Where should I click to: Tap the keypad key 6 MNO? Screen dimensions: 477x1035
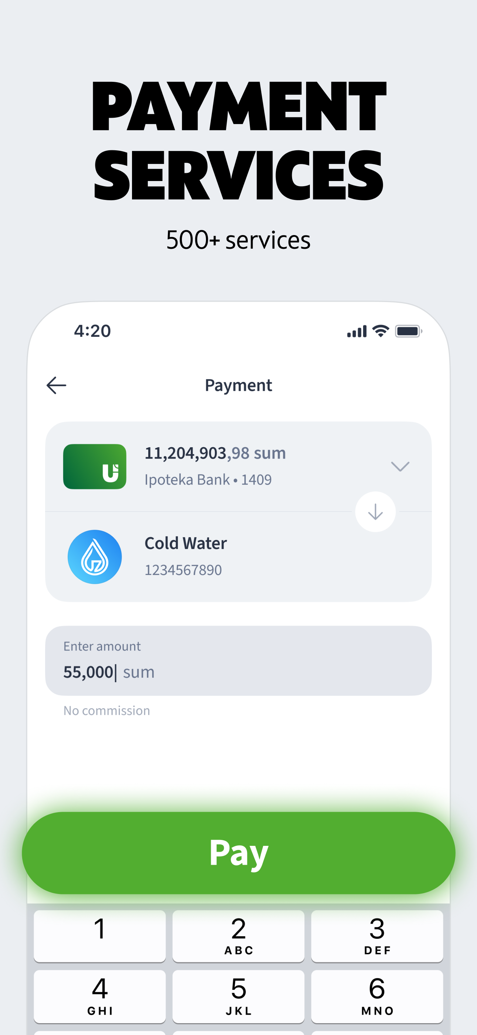click(377, 996)
